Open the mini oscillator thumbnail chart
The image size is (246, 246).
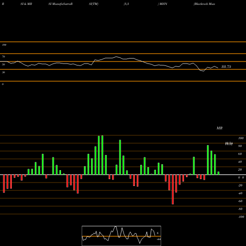click(x=122, y=236)
